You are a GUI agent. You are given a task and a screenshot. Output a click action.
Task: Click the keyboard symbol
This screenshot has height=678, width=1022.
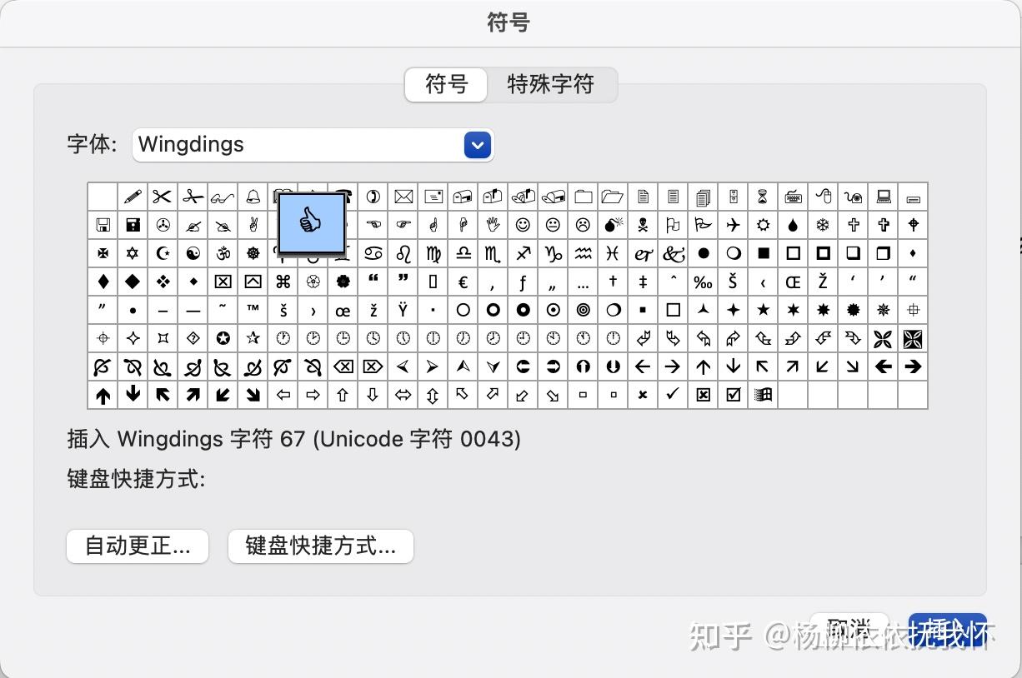(794, 197)
